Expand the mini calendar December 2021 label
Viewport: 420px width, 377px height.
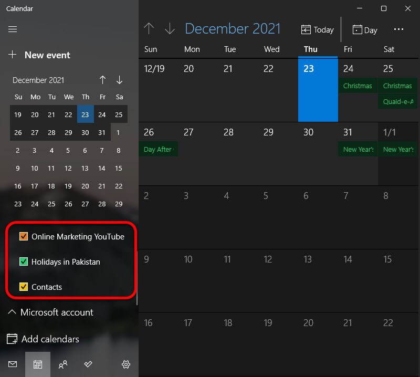(x=38, y=80)
